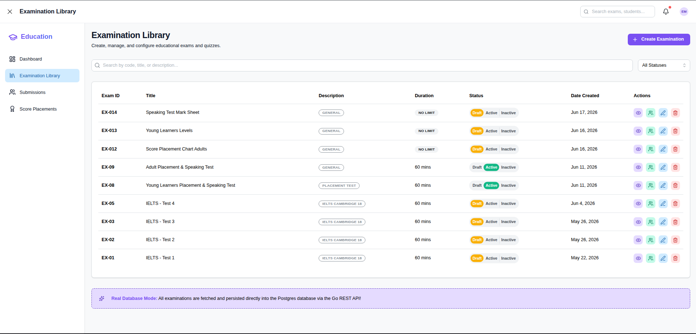The width and height of the screenshot is (696, 334).
Task: Click the Status column header
Action: (x=476, y=96)
